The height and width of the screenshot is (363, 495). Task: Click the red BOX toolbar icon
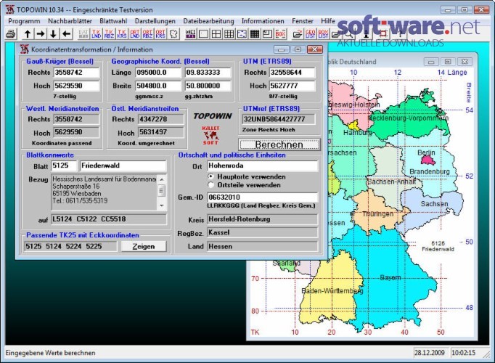(280, 34)
